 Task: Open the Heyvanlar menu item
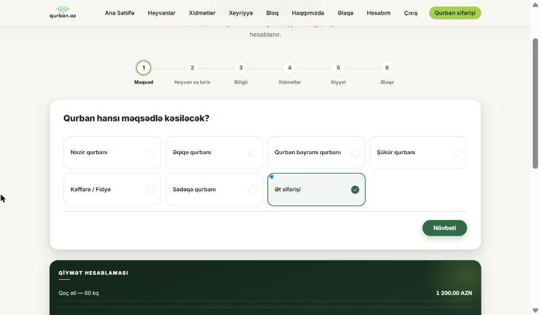pos(161,13)
